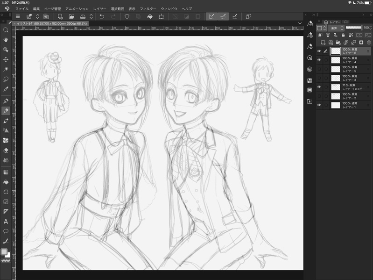This screenshot has height=280, width=373.
Task: Click the New Raster Layer icon
Action: coord(323,43)
